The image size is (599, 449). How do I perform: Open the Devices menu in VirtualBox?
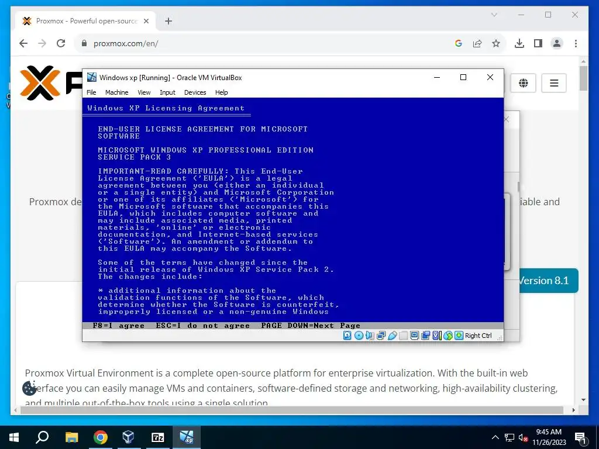click(195, 92)
